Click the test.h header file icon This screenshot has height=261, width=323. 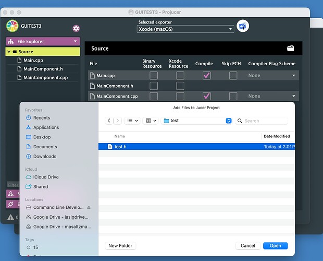[110, 147]
